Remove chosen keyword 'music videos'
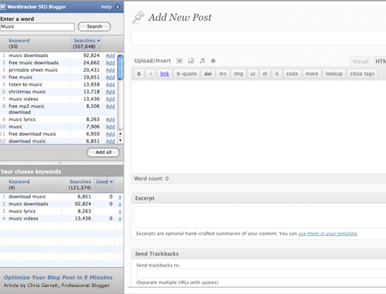Screen dimensions: 386x294 (x=120, y=219)
